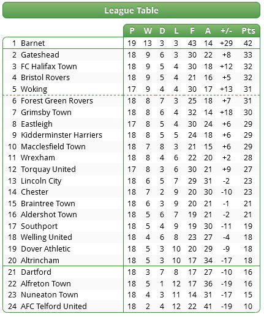The width and height of the screenshot is (264, 317).
Task: Select Dover Athletic team name
Action: [45, 249]
